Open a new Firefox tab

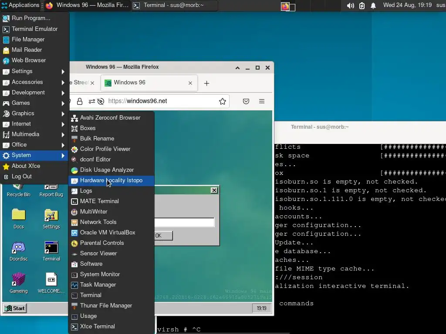click(207, 83)
